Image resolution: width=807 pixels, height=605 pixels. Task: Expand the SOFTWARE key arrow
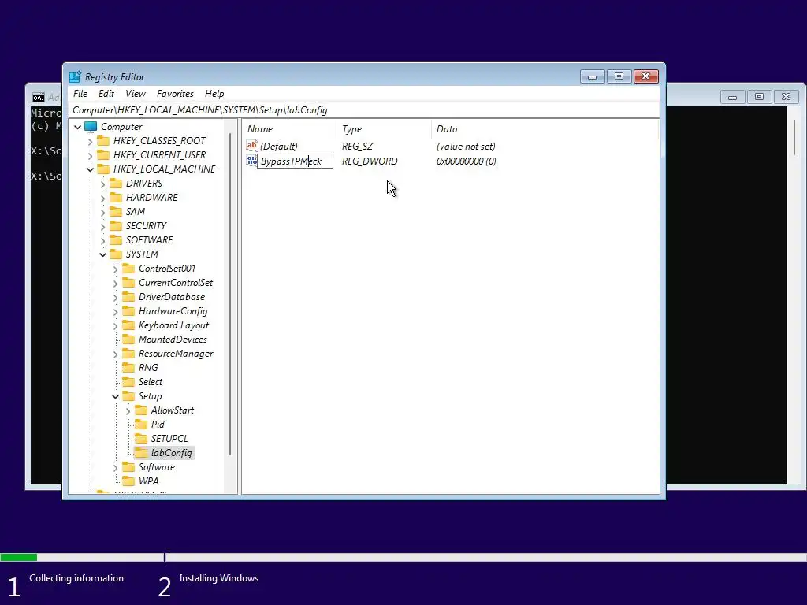tap(103, 240)
